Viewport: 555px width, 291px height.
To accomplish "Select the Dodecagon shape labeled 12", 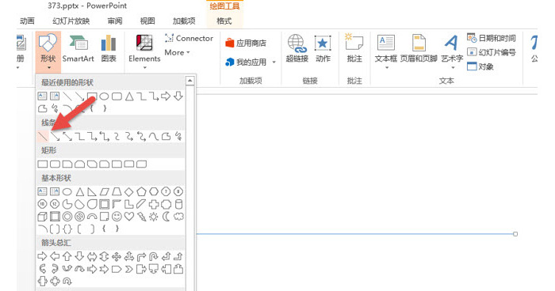I will pos(55,204).
